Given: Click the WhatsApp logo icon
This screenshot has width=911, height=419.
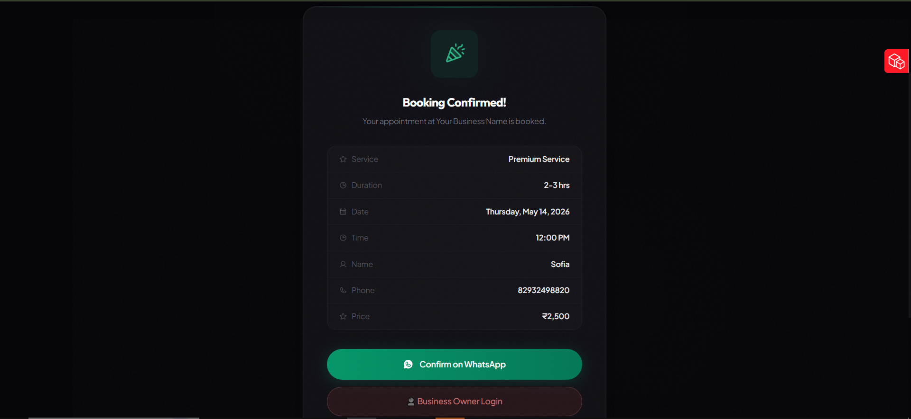Looking at the screenshot, I should coord(408,364).
